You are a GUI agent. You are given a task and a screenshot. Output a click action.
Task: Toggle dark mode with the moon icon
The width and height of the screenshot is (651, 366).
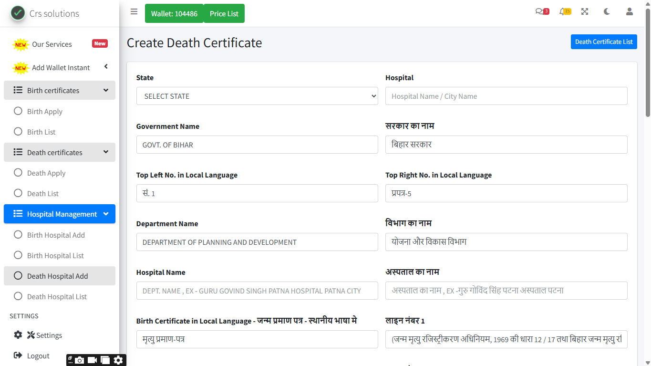tap(607, 12)
